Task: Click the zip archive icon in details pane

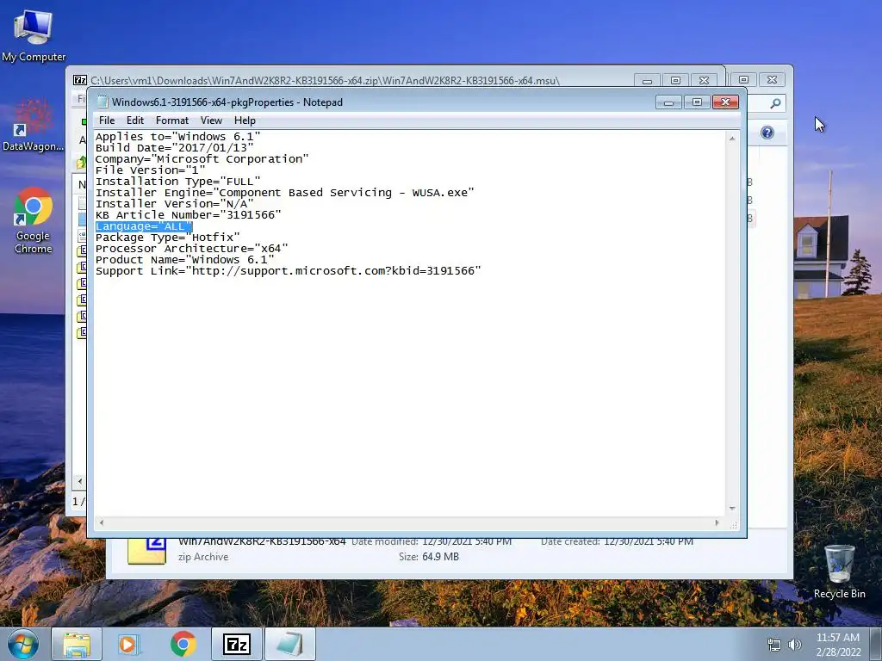Action: tap(146, 551)
